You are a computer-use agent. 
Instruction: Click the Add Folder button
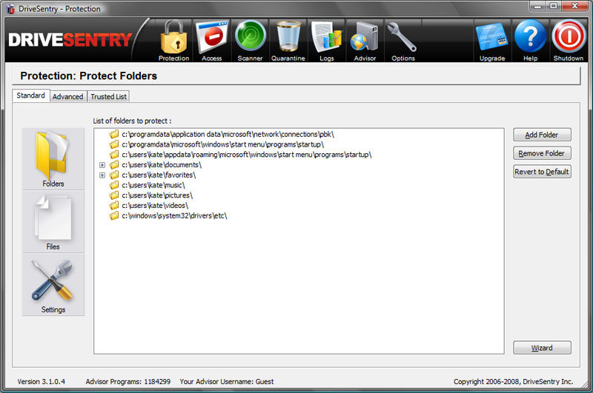click(x=542, y=135)
